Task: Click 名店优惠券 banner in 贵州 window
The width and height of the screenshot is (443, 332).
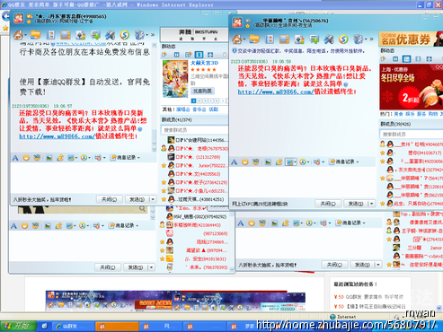Action: 411,39
